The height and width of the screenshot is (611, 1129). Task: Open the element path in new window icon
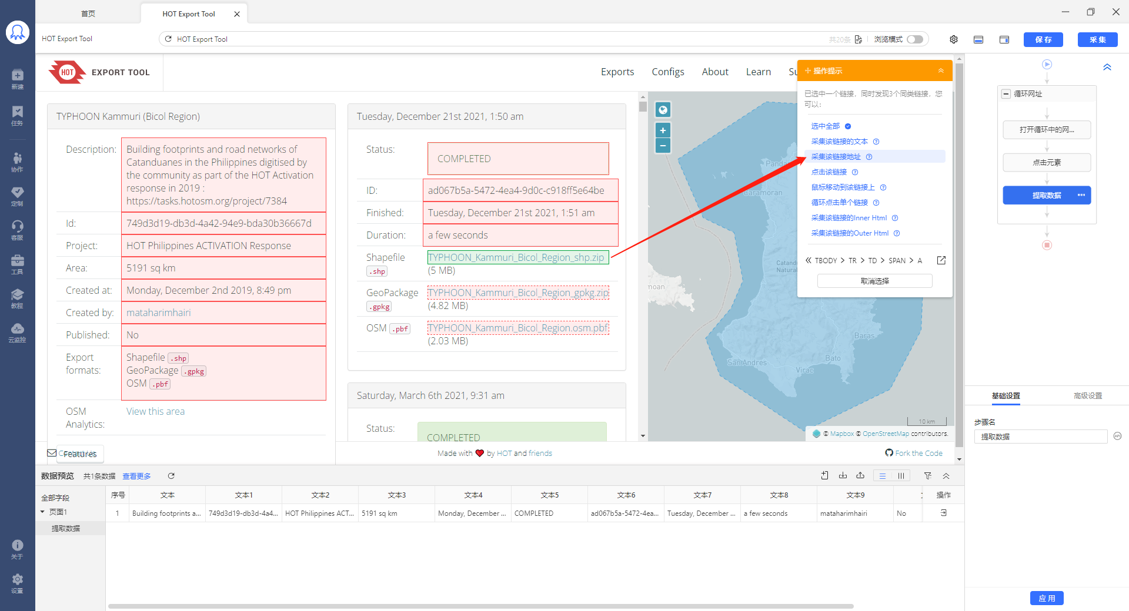click(x=941, y=260)
